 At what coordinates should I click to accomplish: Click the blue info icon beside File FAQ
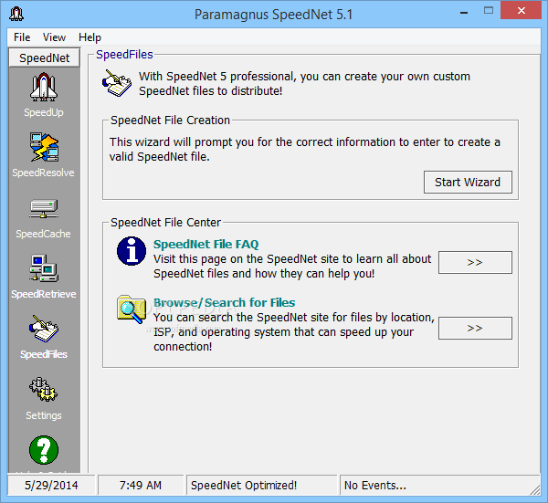click(132, 251)
